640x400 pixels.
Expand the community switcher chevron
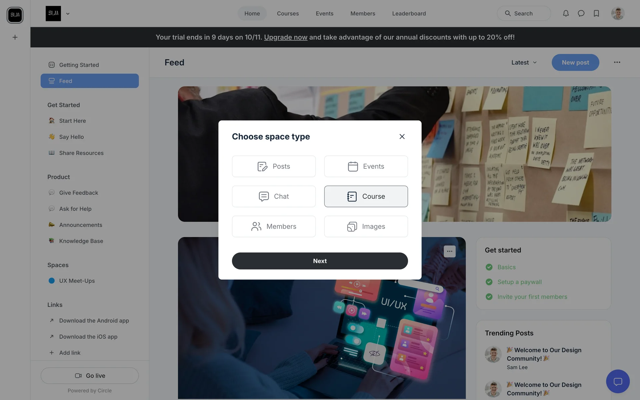tap(68, 14)
